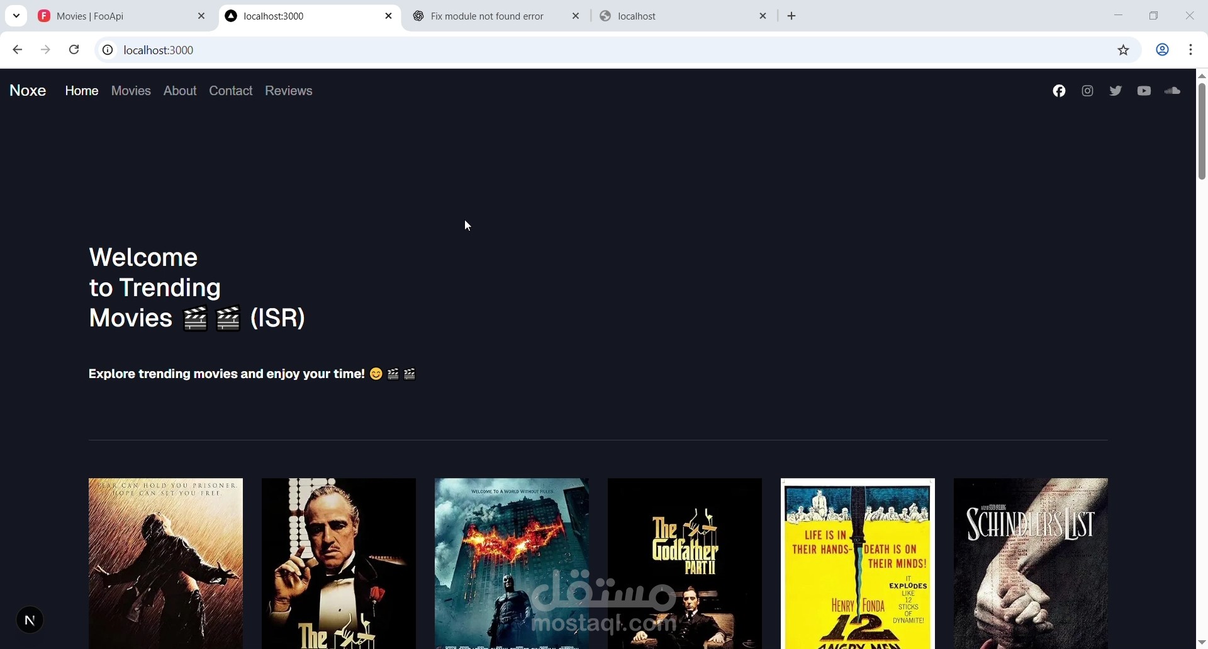Close the Movies | FooApi tab
The height and width of the screenshot is (649, 1208).
(201, 16)
